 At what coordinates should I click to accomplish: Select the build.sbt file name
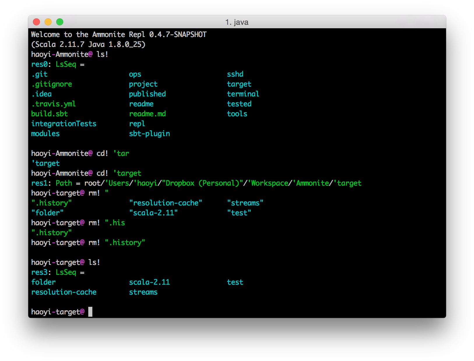[x=50, y=114]
